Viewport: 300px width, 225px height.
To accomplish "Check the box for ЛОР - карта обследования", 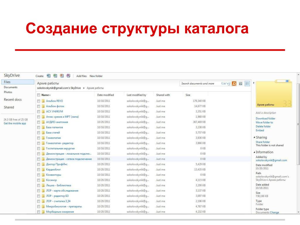I will (x=39, y=191).
